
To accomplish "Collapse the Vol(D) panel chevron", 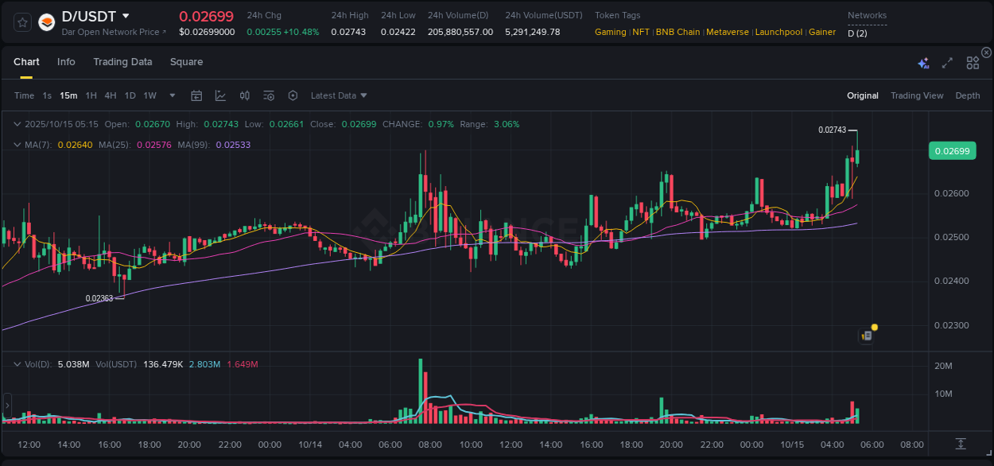I will [17, 363].
